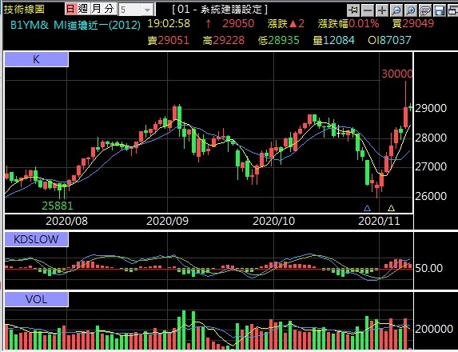
Task: Click the time value 19:02:58
Action: (x=169, y=24)
